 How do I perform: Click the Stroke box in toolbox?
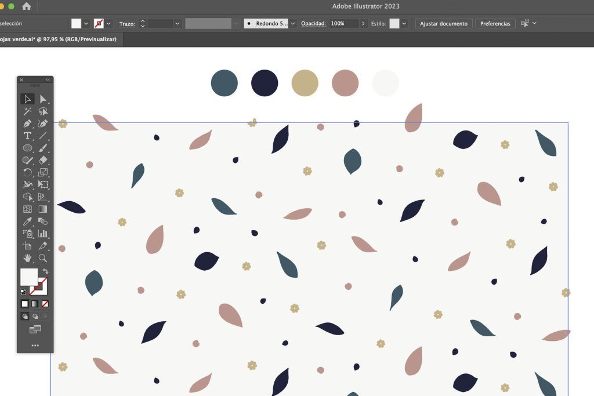click(x=42, y=290)
